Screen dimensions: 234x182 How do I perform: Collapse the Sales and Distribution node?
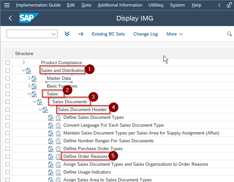[x=24, y=70]
